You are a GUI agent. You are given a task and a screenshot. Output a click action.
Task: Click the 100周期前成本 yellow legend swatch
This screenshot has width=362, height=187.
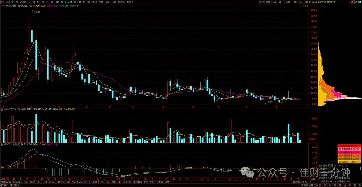[x=349, y=162]
